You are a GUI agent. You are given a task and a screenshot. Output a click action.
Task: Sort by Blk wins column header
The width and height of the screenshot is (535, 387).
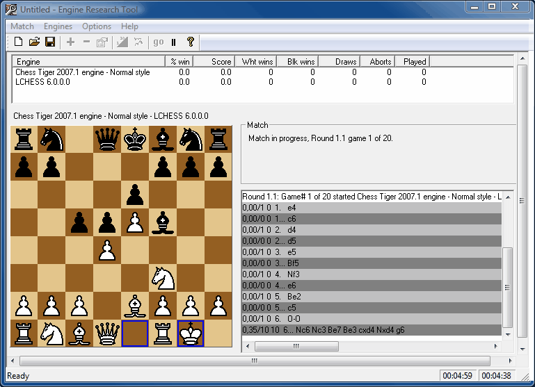298,62
